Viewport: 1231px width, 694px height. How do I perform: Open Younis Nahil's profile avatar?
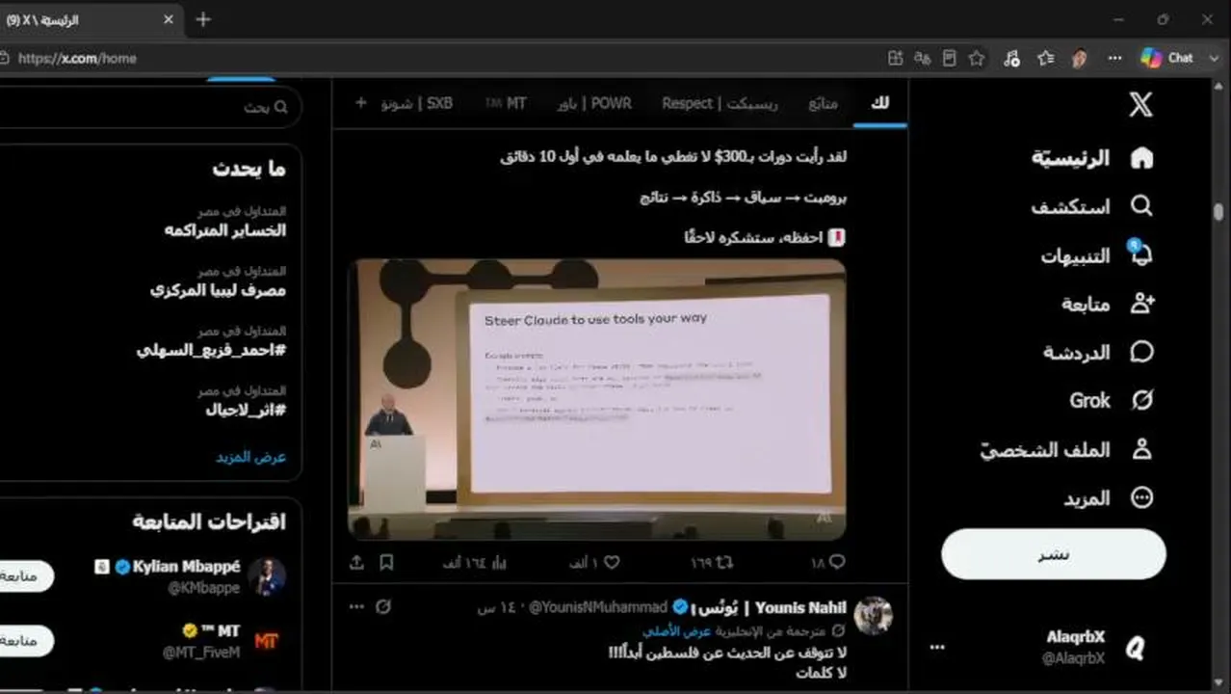[874, 615]
